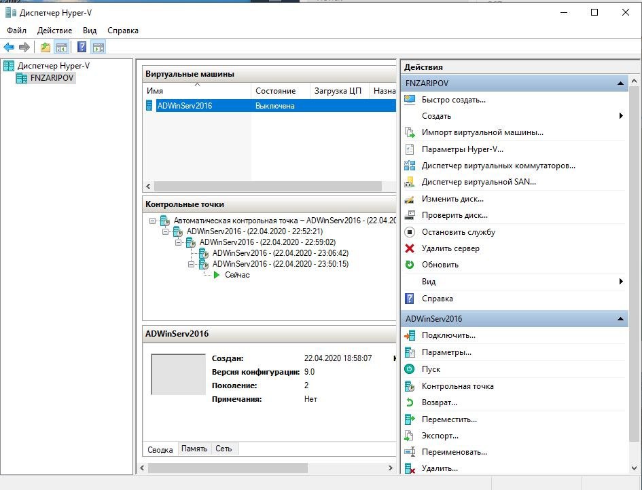Open the Действие menu
This screenshot has width=642, height=490.
54,31
